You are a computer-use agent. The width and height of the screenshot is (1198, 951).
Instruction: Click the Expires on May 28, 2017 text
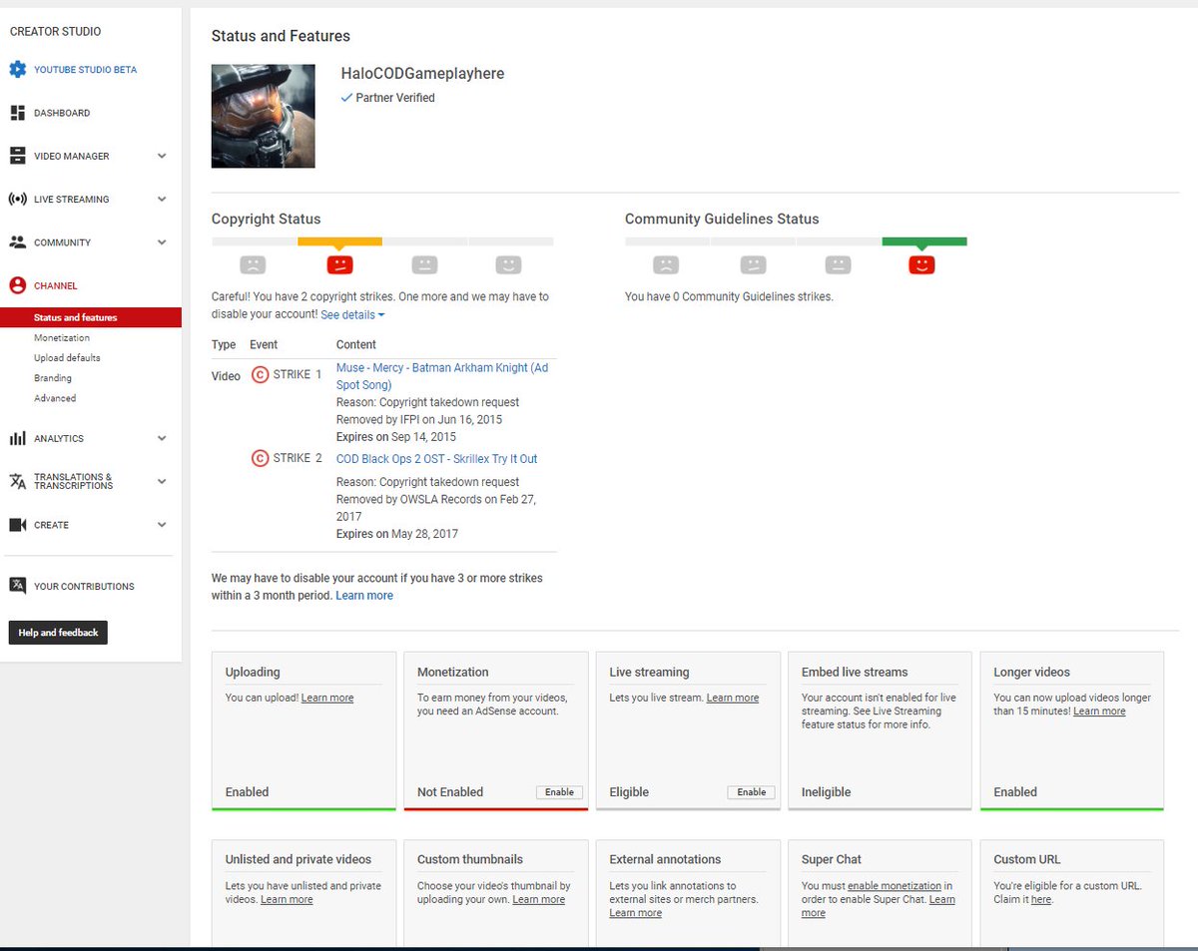coord(397,534)
